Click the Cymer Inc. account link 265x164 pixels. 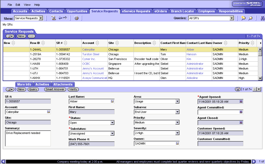click(x=89, y=59)
